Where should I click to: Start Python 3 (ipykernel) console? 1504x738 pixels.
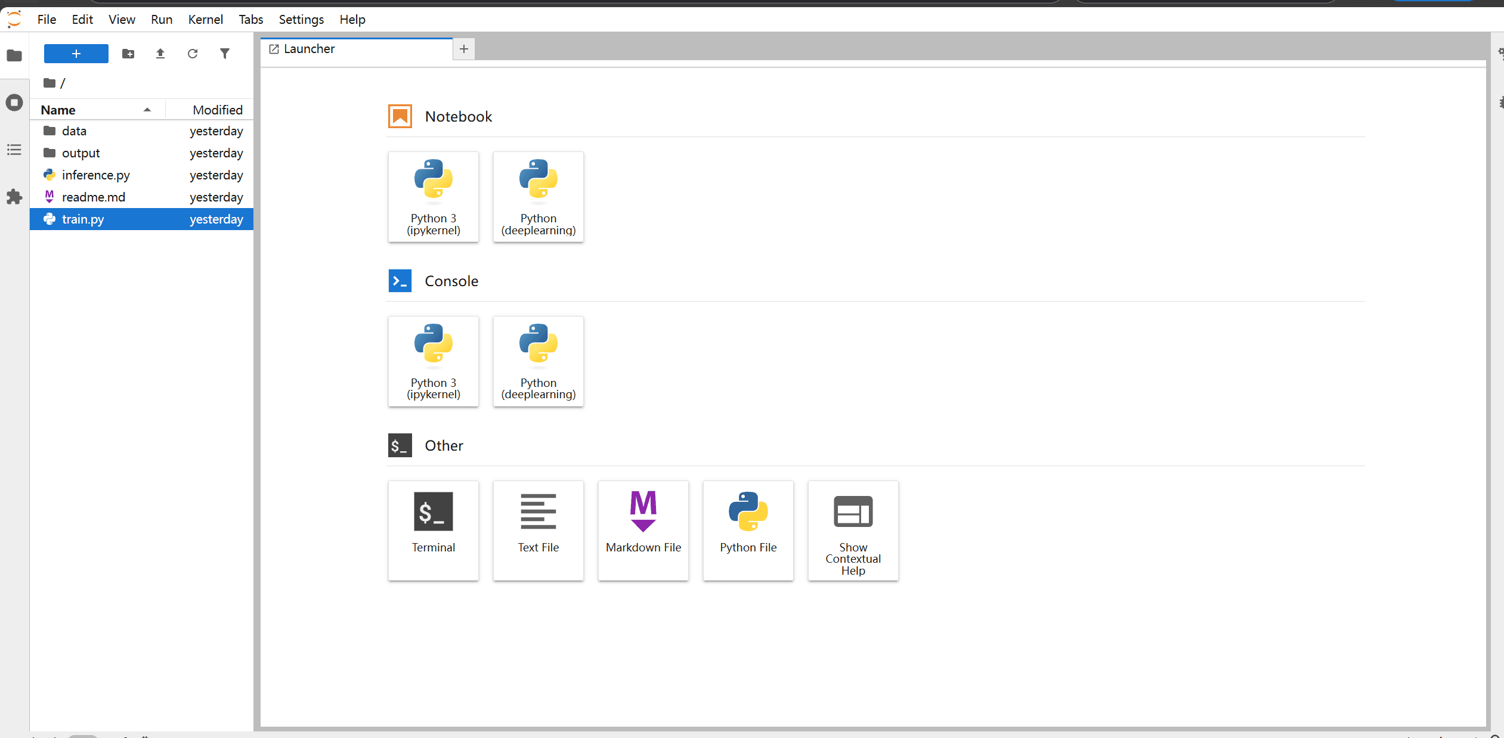pos(433,361)
